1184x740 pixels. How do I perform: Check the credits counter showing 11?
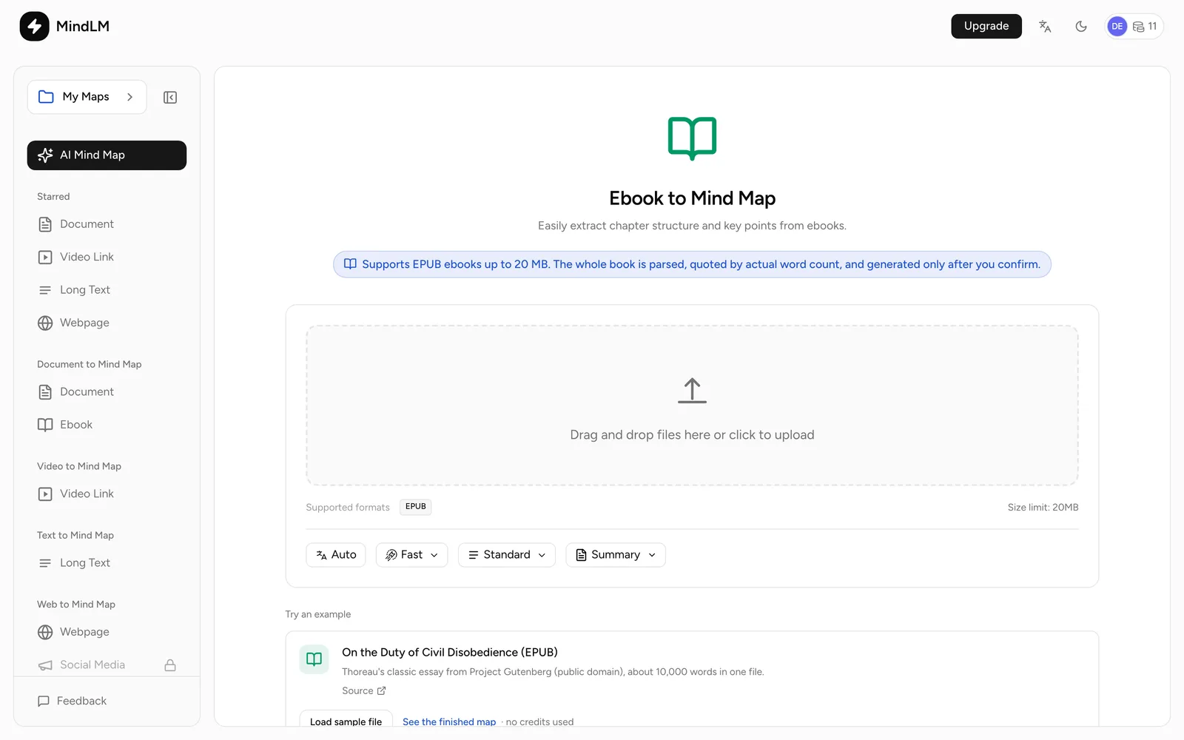tap(1145, 26)
